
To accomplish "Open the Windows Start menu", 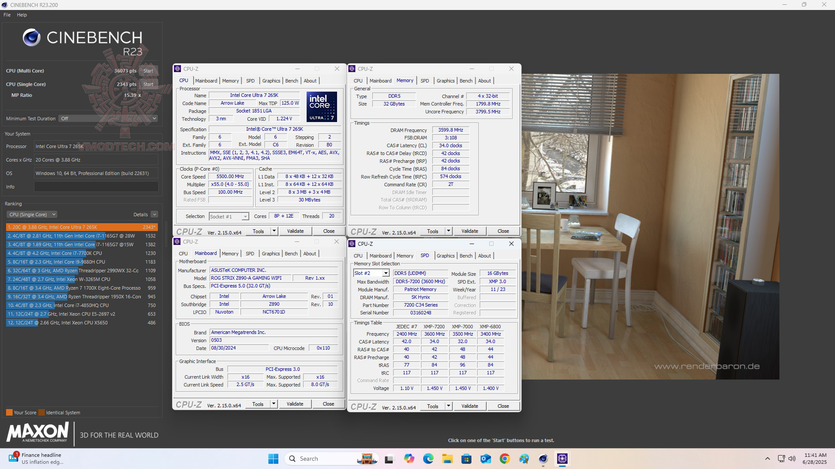I will 273,458.
